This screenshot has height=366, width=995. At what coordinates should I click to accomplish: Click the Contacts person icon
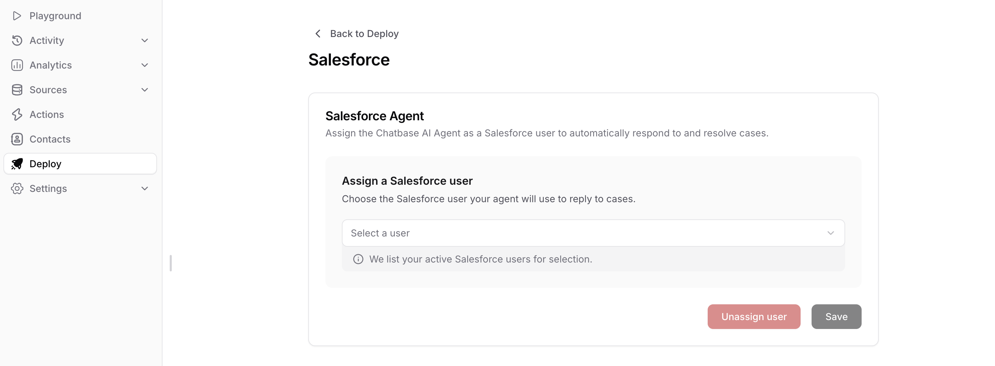tap(16, 139)
